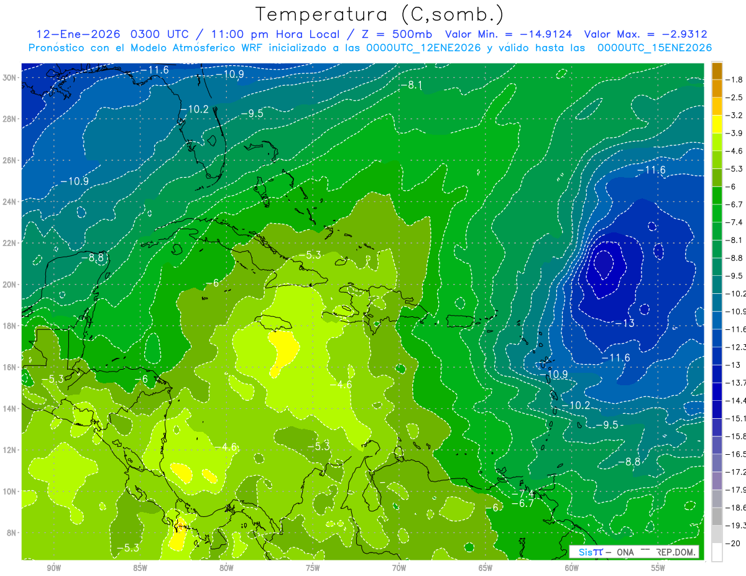This screenshot has height=576, width=746.
Task: Click the '0000UTC_12ENE2026' initialization text
Action: [x=423, y=47]
